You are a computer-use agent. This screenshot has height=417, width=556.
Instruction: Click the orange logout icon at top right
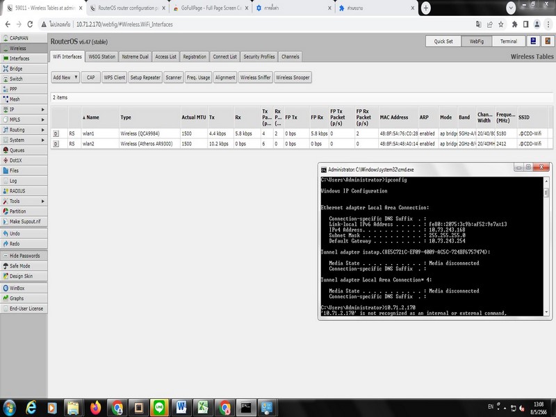548,41
